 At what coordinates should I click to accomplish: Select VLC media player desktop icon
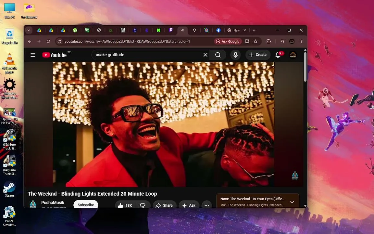click(9, 63)
